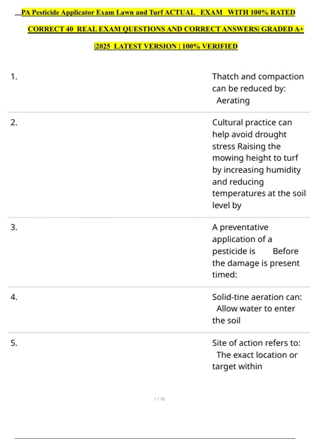
Task: Click the word "Before" in question 3
Action: 285,251
